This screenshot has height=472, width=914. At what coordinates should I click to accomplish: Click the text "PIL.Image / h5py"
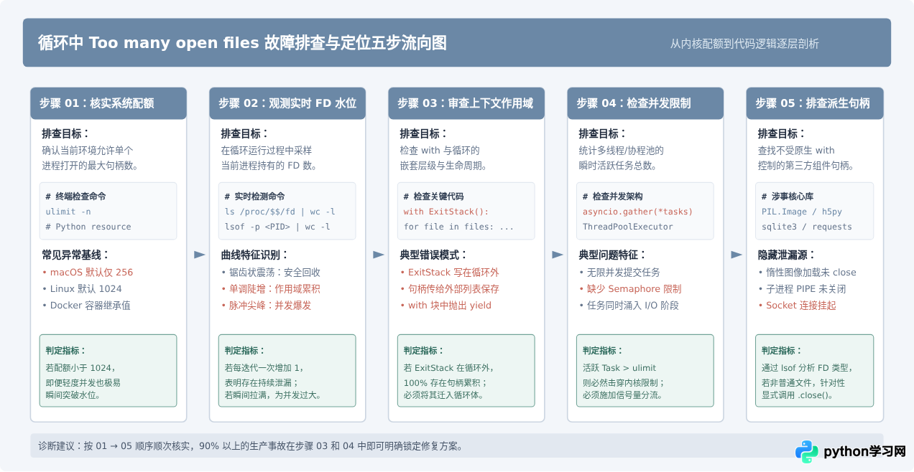tap(801, 212)
